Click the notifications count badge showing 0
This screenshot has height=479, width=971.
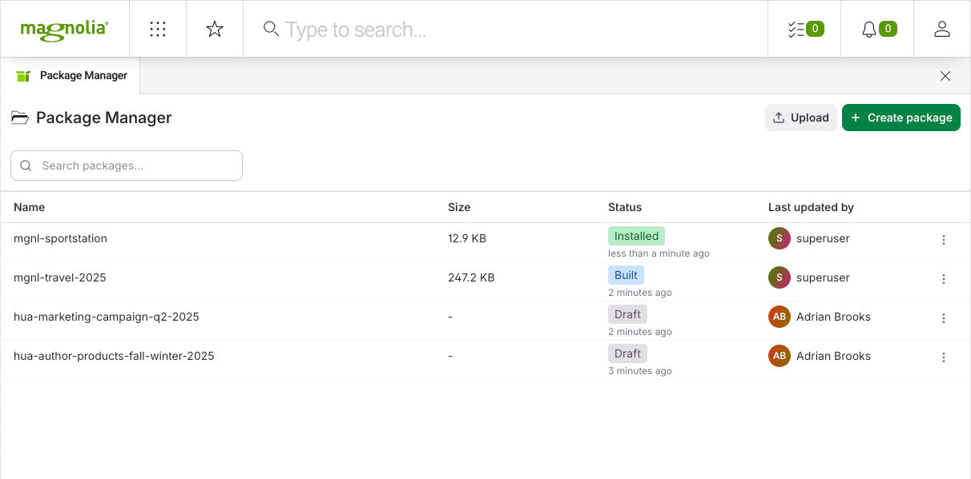click(x=888, y=30)
